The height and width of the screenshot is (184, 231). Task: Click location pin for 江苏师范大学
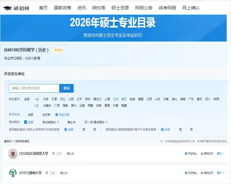tap(53, 153)
